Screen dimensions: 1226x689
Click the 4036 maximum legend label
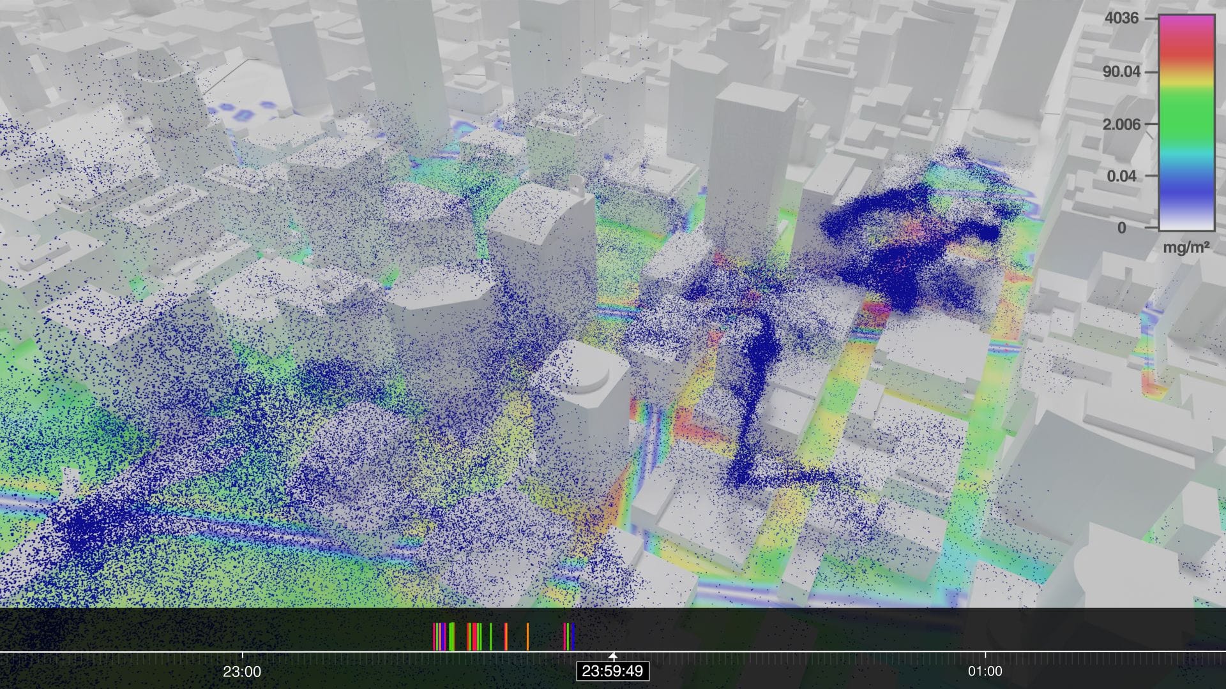coord(1121,18)
